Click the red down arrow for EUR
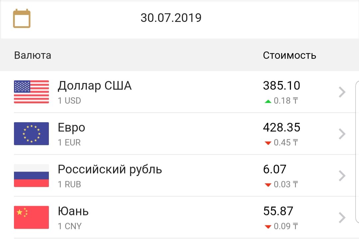This screenshot has width=359, height=239. [x=268, y=143]
